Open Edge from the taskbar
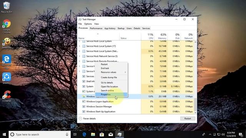Image resolution: width=246 pixels, height=138 pixels. coord(84,135)
